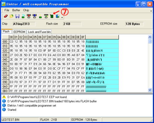The height and width of the screenshot is (123, 154).
Task: Save buffer using the floppy disk icon
Action: pyautogui.click(x=18, y=16)
